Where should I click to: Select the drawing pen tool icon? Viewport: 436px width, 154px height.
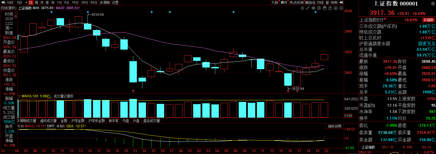[x=308, y=8]
